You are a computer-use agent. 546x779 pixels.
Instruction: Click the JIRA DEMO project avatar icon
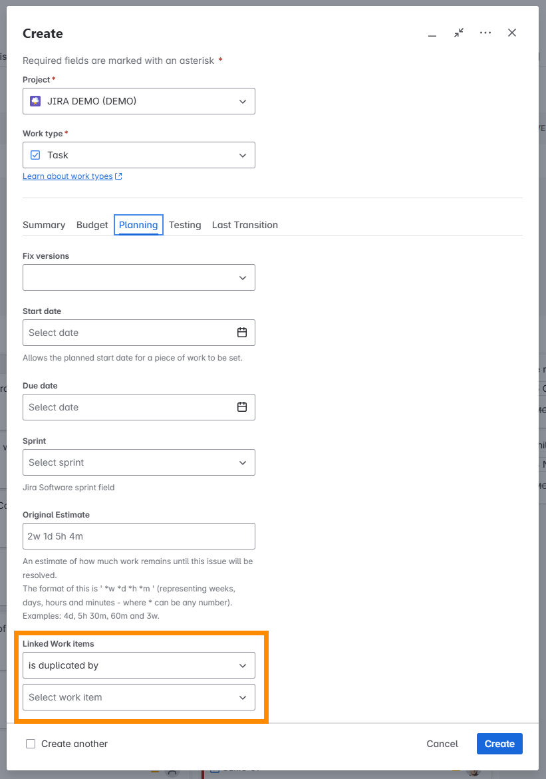point(35,100)
